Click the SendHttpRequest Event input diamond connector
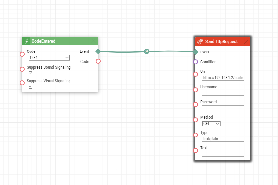This screenshot has width=278, height=185. [x=196, y=52]
